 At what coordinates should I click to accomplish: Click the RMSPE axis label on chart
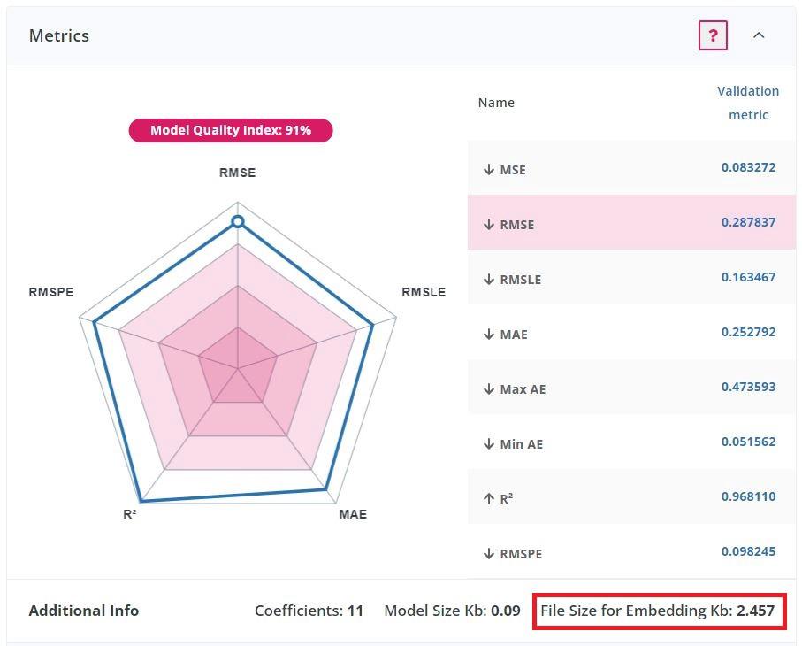(51, 292)
